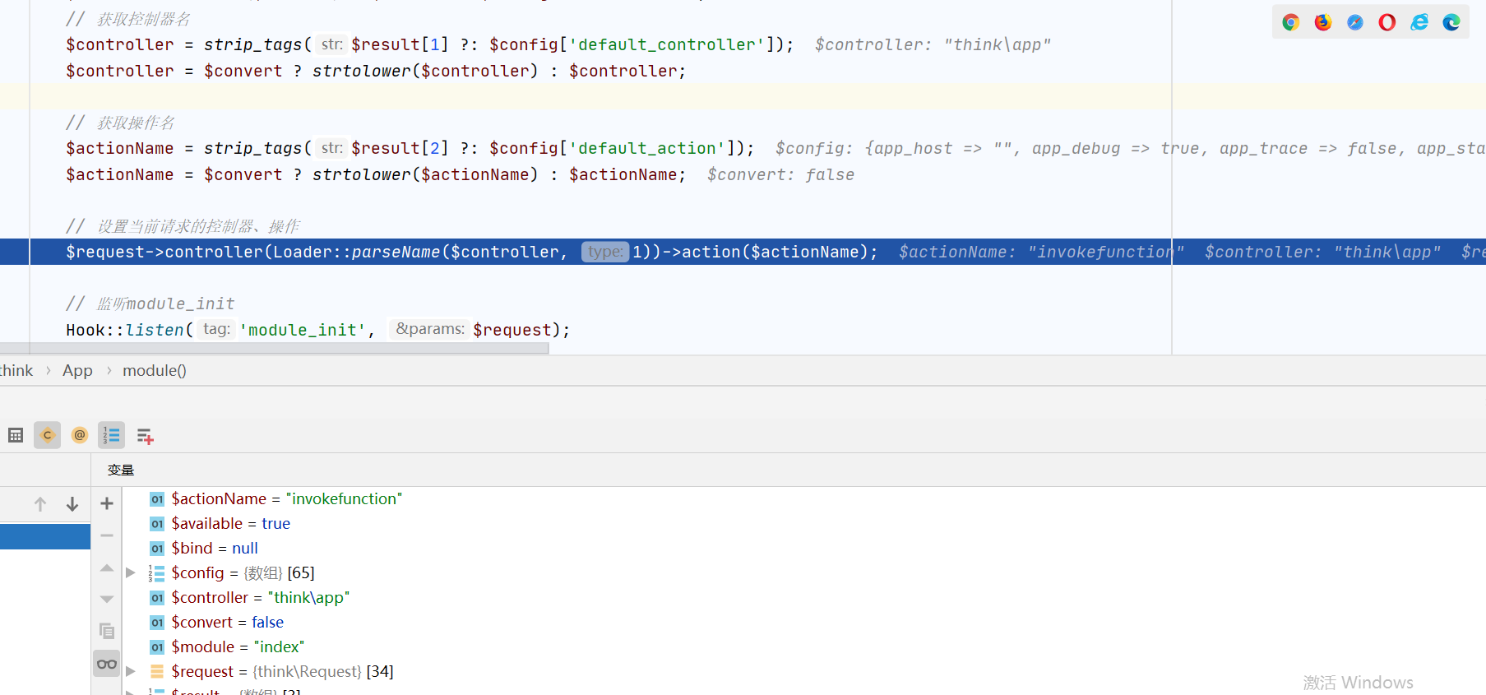Click '$convert: false' inline debug value

click(780, 174)
